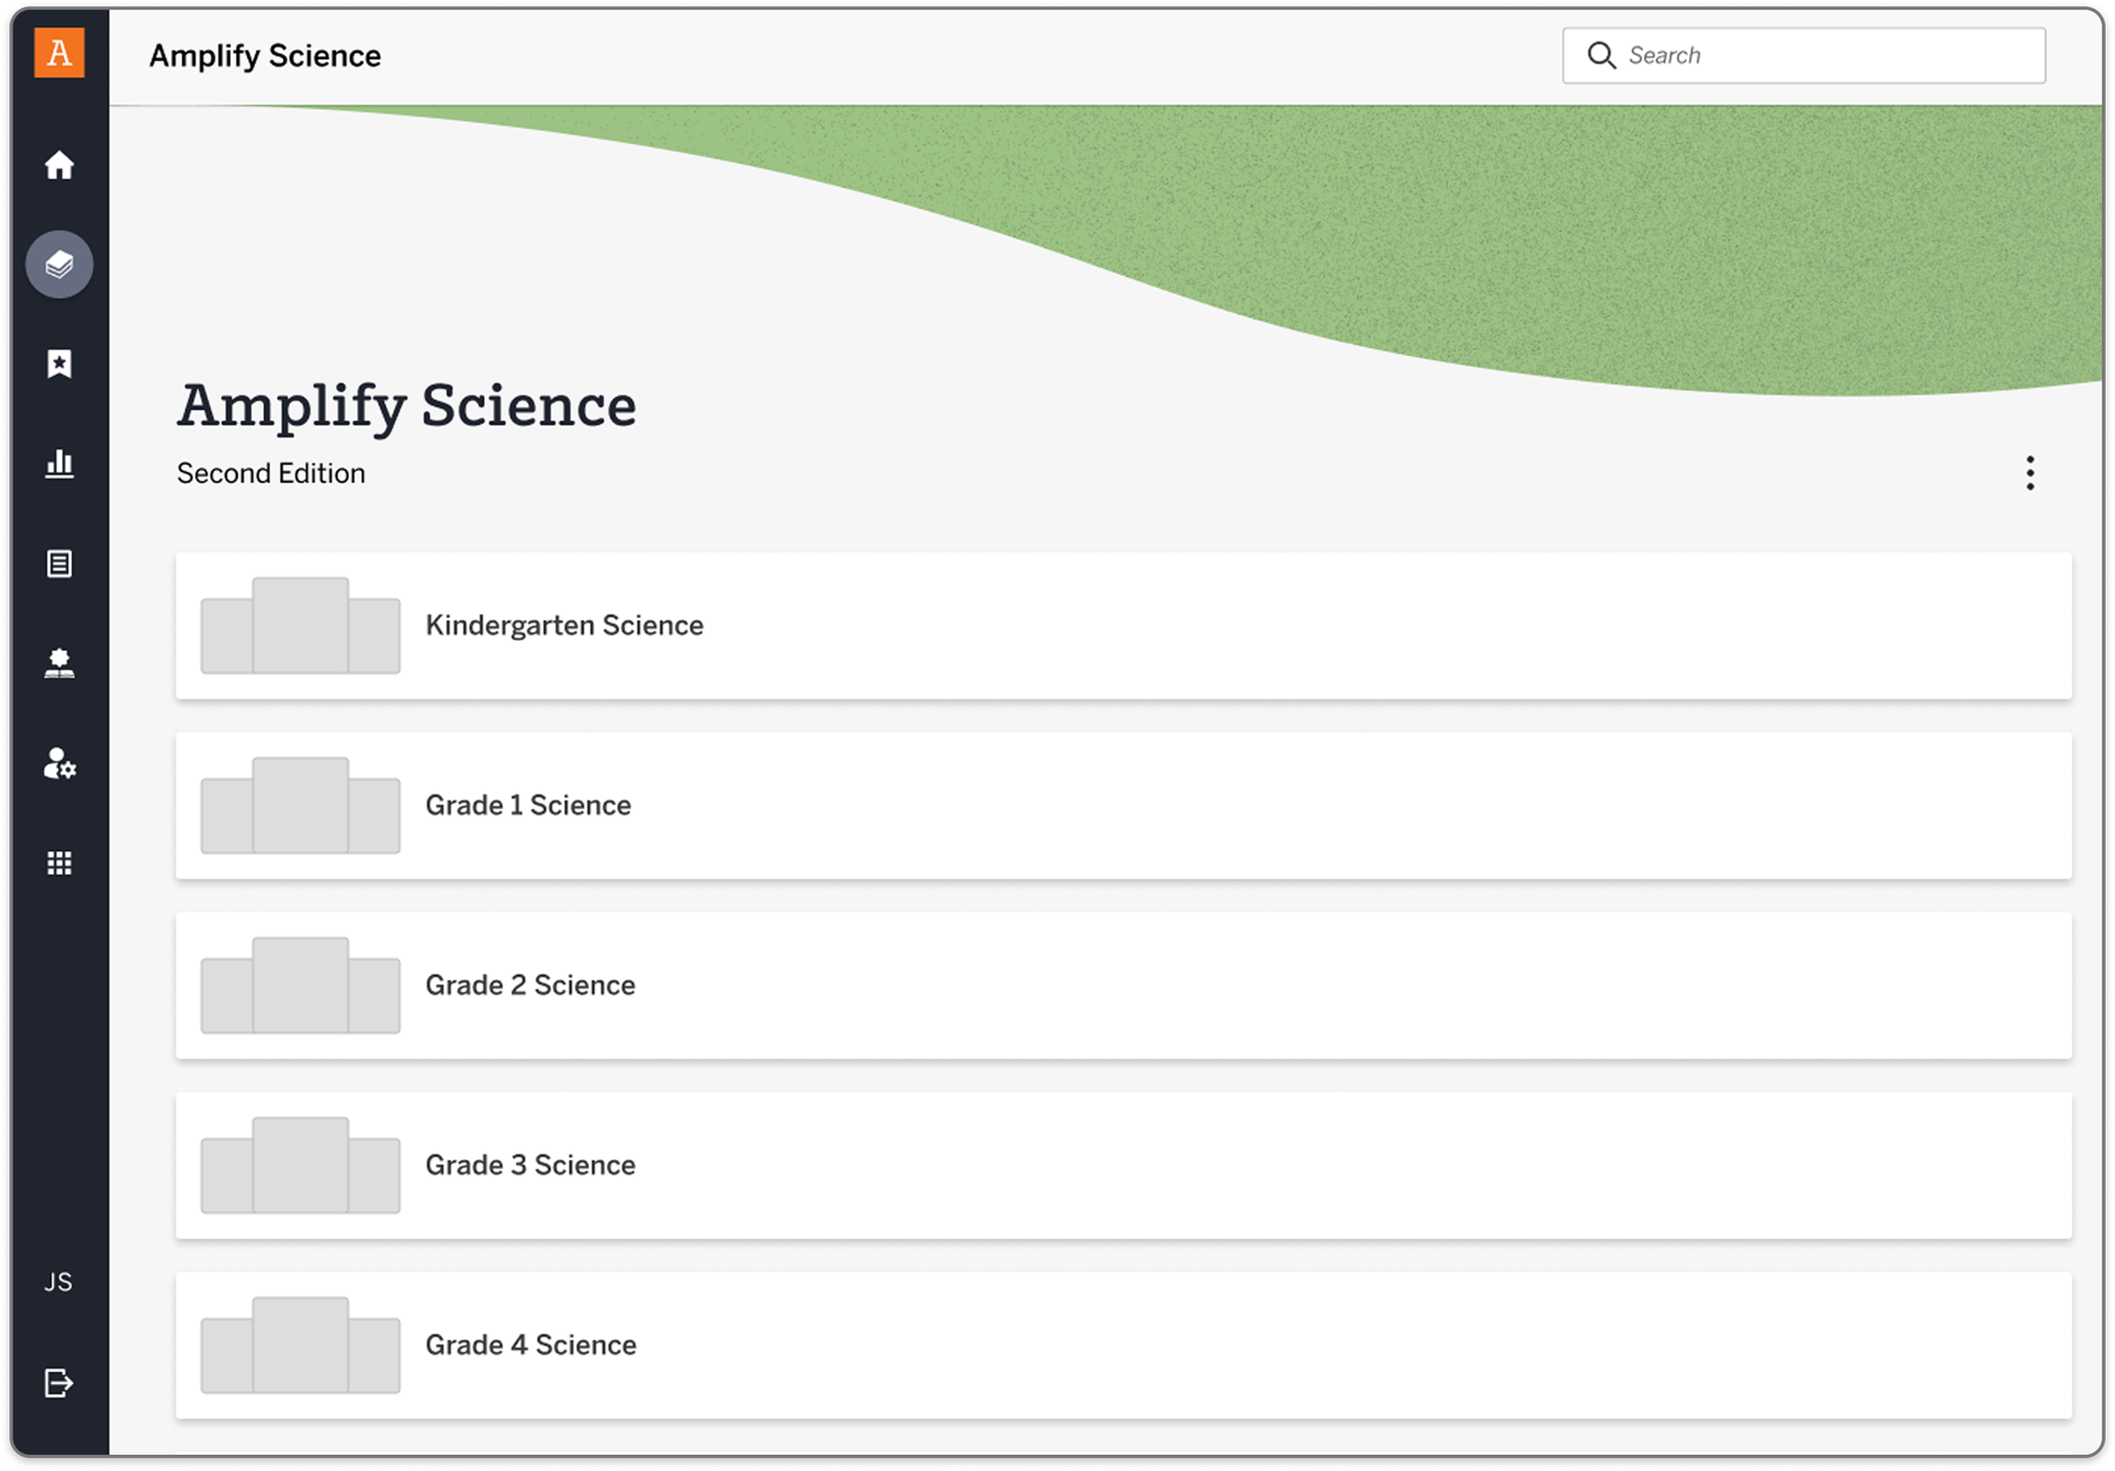Go to the Home icon in sidebar

(x=59, y=166)
